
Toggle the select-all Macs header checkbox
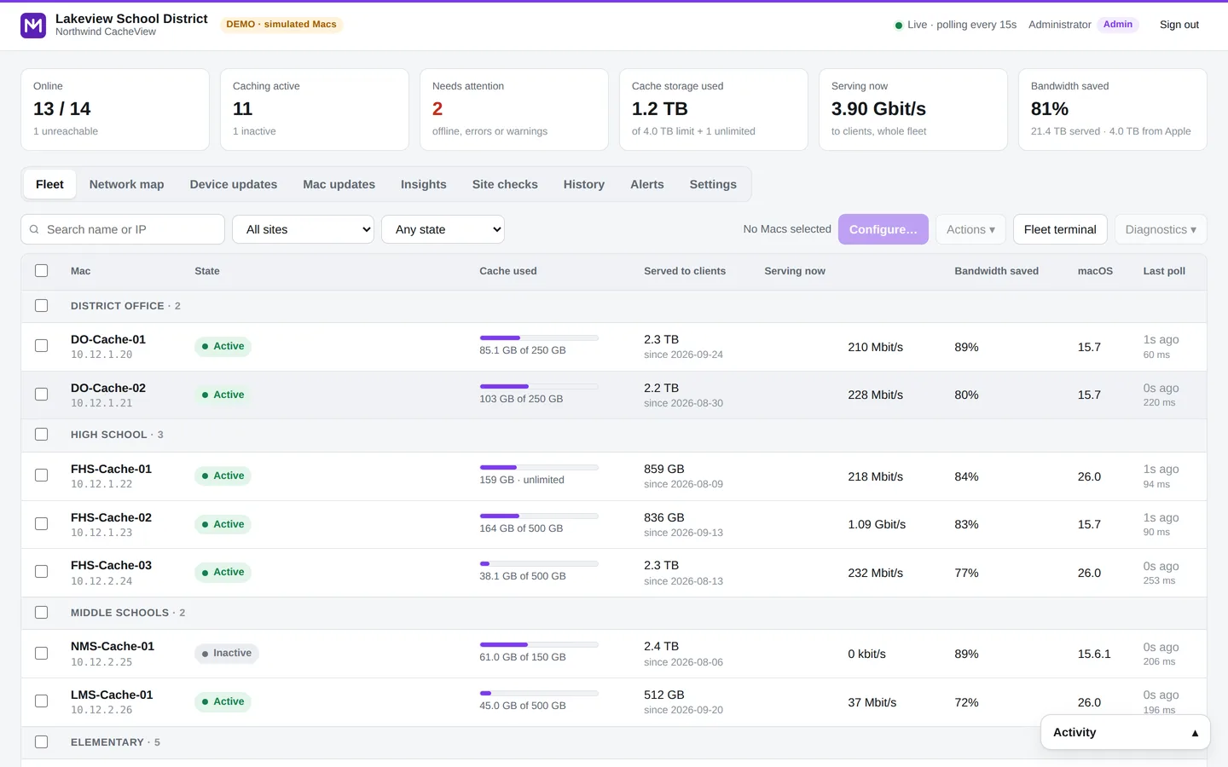tap(41, 271)
